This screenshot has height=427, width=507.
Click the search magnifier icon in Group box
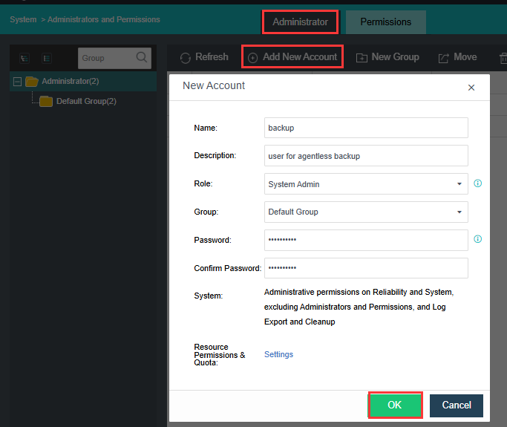coord(142,58)
